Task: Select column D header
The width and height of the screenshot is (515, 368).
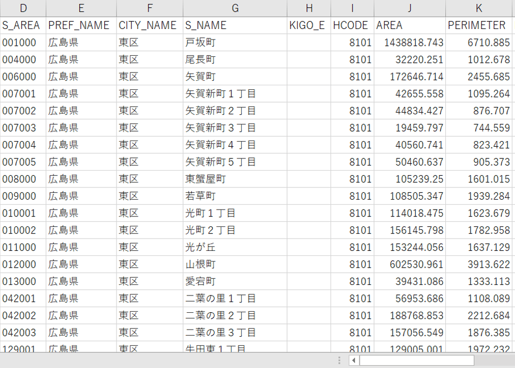Action: (x=23, y=8)
